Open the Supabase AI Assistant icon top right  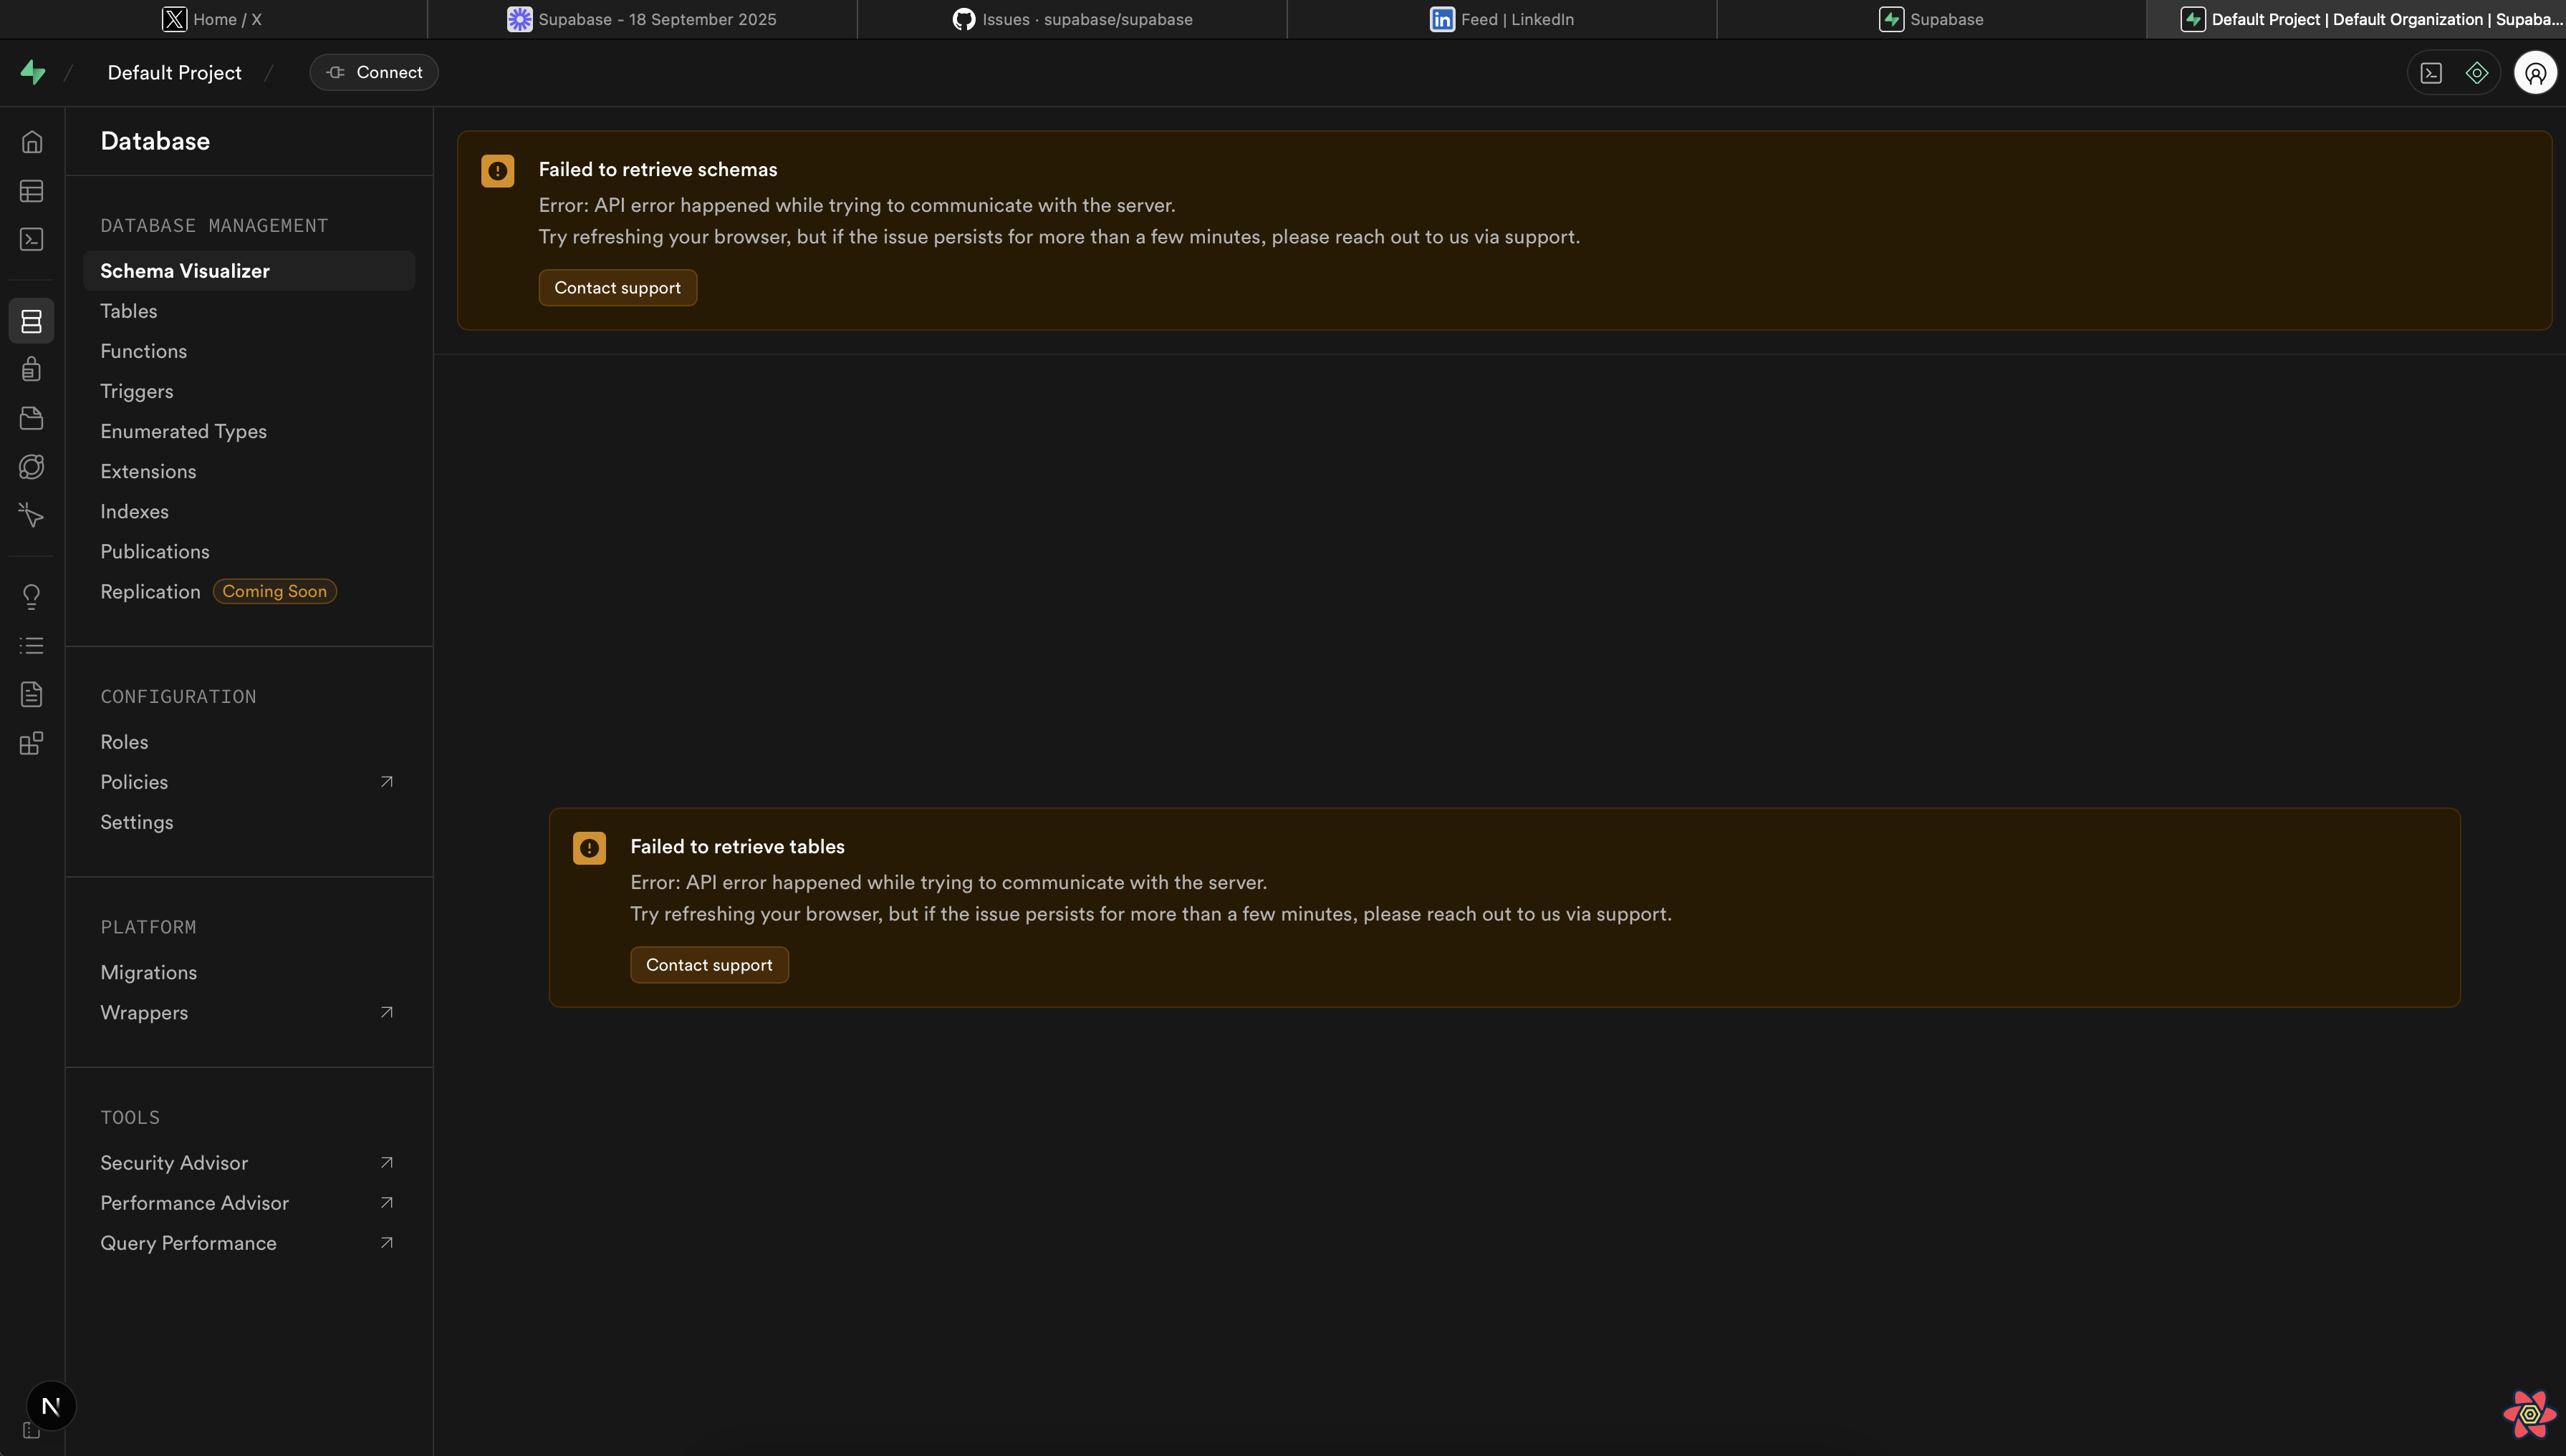tap(2477, 72)
